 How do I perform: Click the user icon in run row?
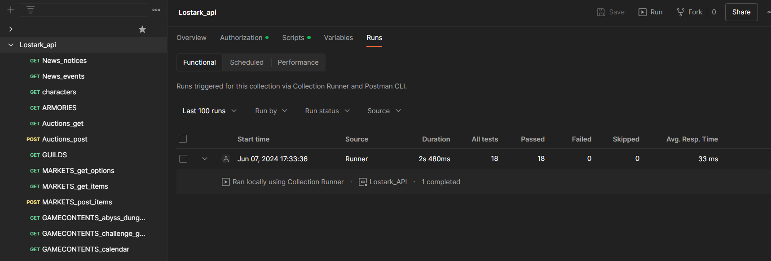(226, 159)
